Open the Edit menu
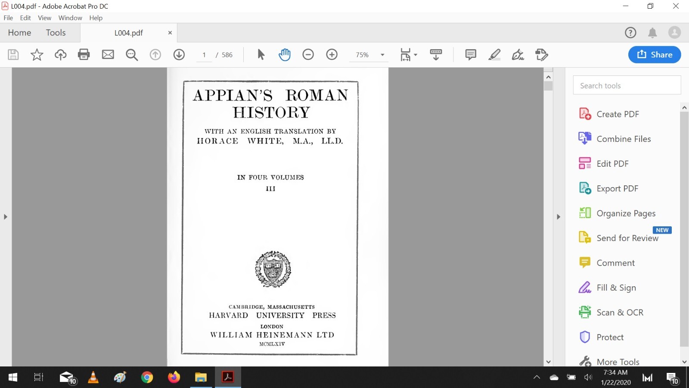Image resolution: width=689 pixels, height=388 pixels. pyautogui.click(x=25, y=18)
